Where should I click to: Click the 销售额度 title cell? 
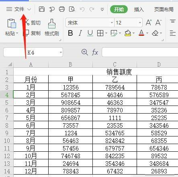point(119,72)
